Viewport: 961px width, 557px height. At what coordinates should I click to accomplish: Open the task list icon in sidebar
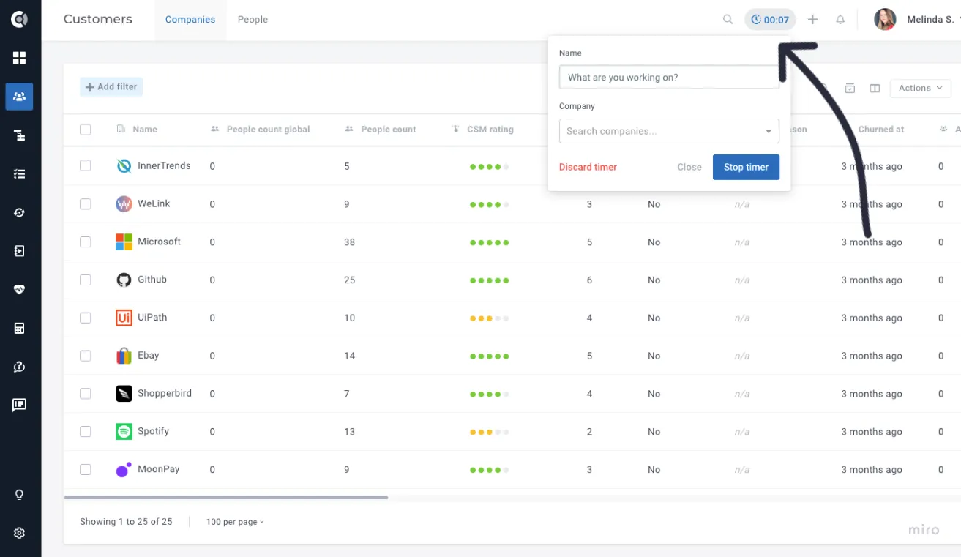(19, 173)
